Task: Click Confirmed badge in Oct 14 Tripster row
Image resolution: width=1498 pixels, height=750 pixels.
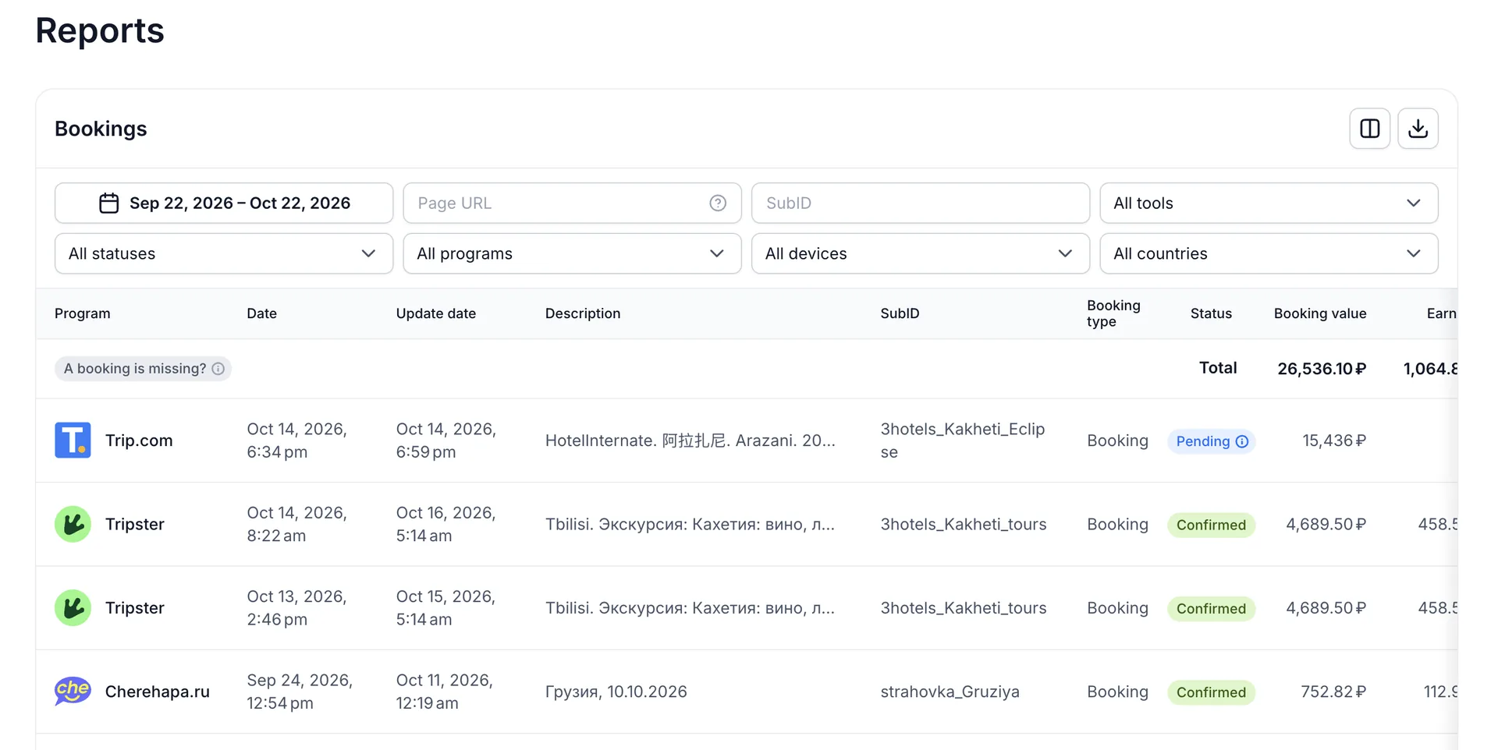Action: [1211, 525]
